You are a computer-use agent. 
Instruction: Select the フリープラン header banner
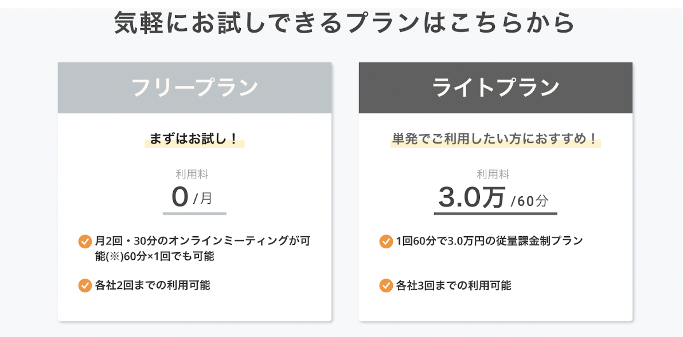(x=194, y=88)
